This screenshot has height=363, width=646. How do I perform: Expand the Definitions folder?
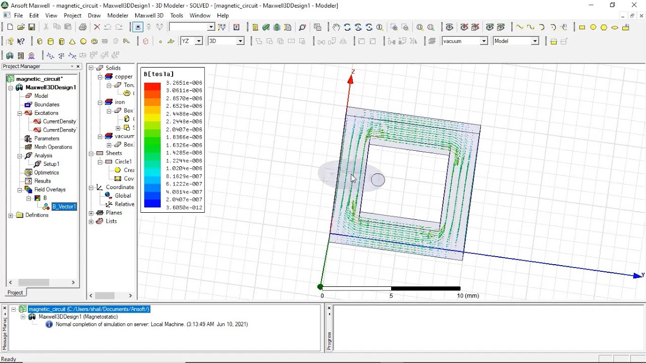pos(11,215)
